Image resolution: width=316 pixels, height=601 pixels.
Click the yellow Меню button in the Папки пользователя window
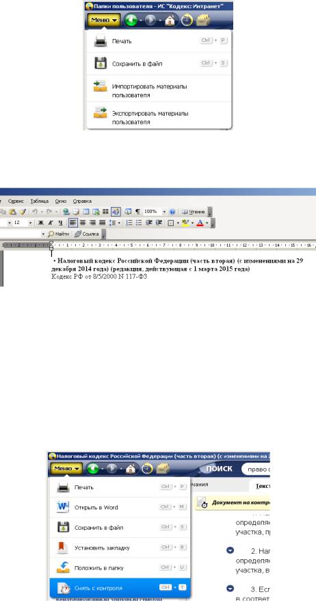pos(104,20)
